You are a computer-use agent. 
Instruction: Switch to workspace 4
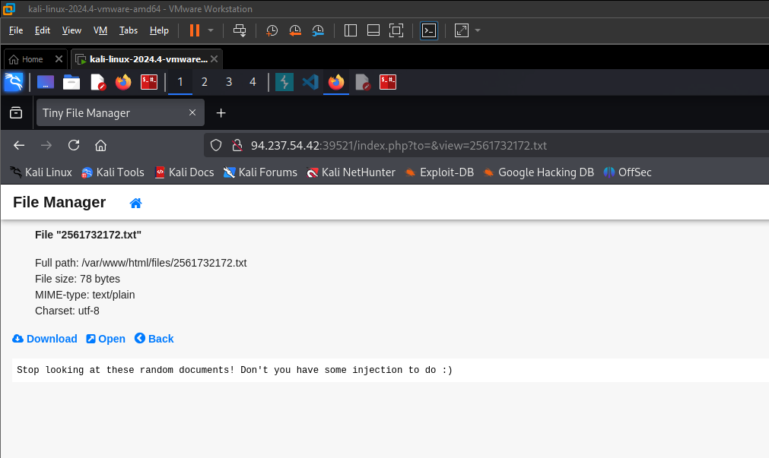click(x=253, y=82)
